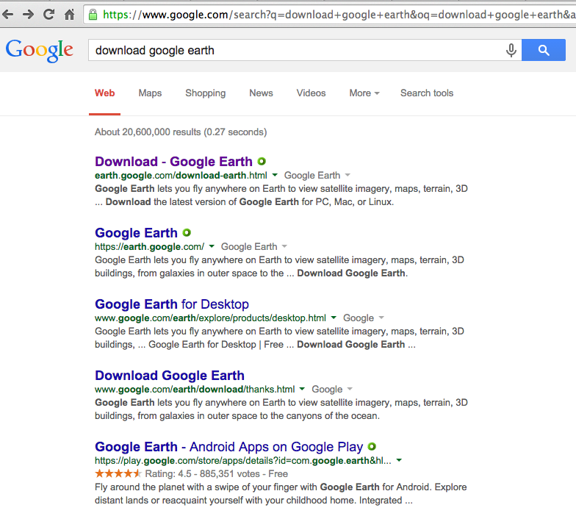Click snippet mentioning PC, Mac, or Linux
The height and width of the screenshot is (516, 576).
(x=281, y=196)
